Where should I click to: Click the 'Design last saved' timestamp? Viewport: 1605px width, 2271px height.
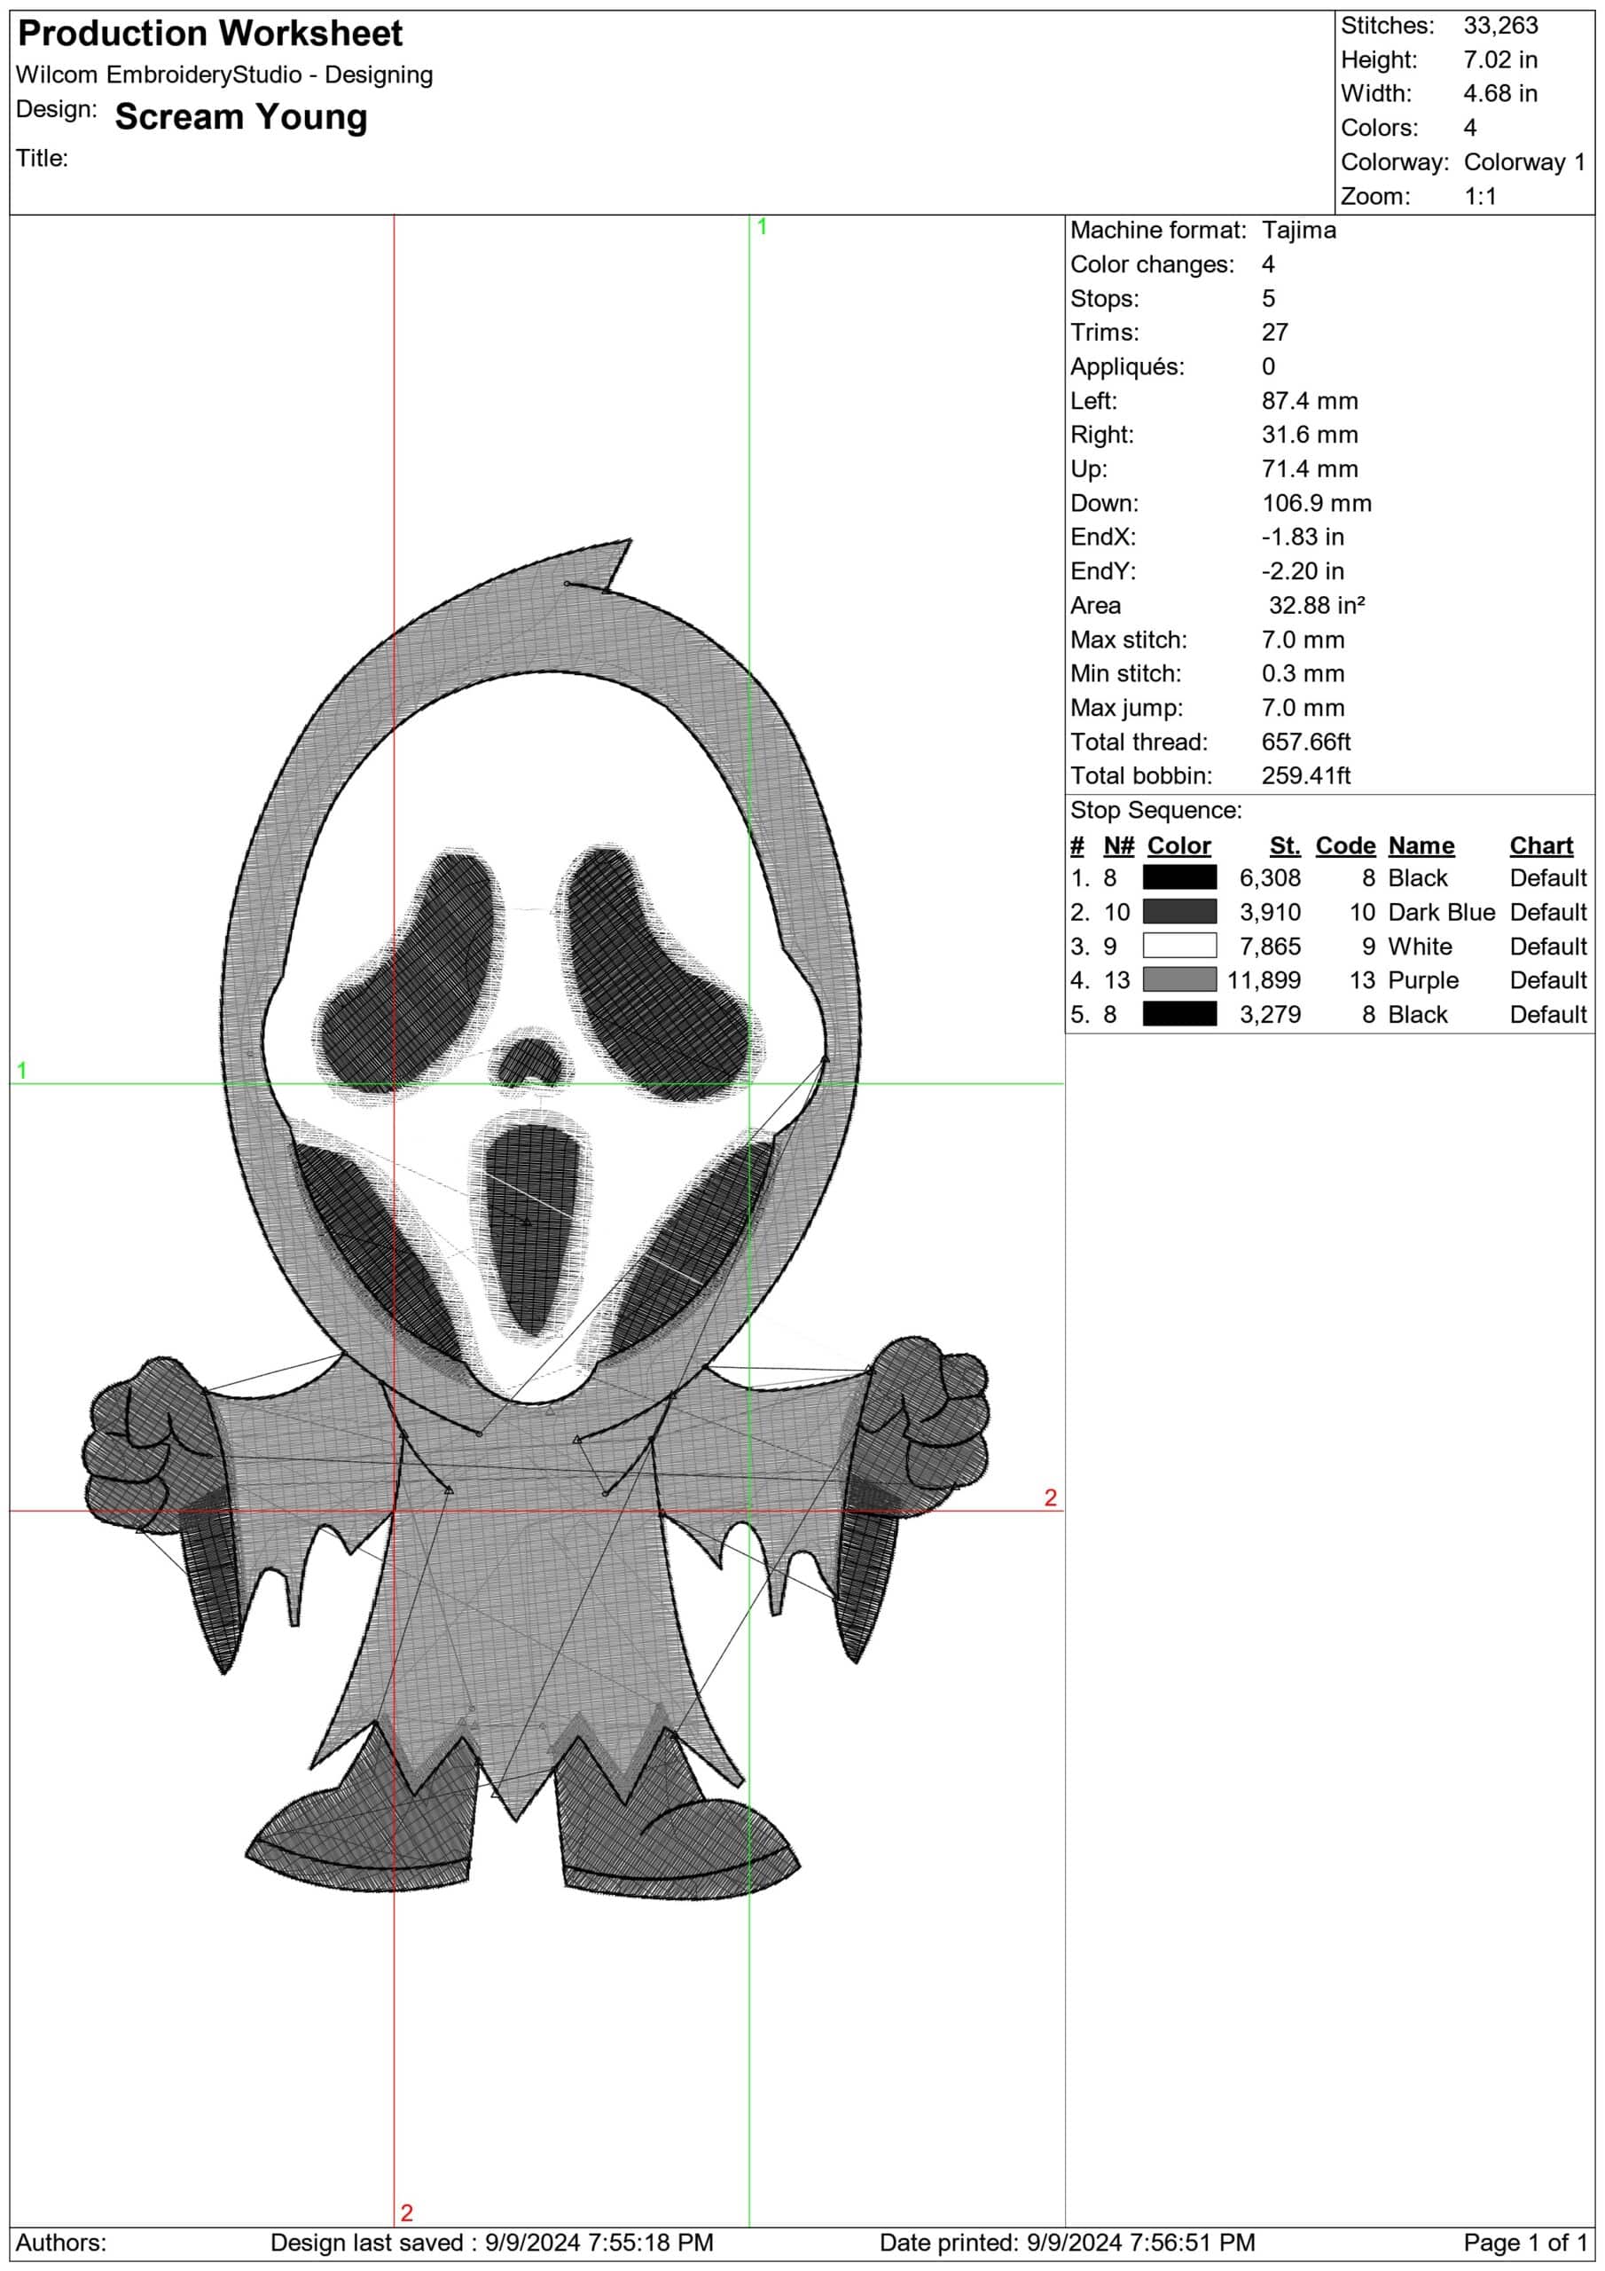pyautogui.click(x=491, y=2243)
